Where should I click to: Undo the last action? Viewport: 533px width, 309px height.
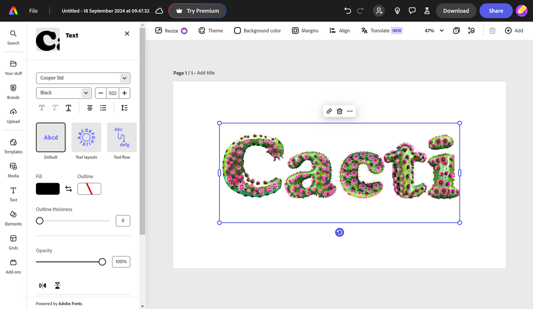pyautogui.click(x=347, y=10)
